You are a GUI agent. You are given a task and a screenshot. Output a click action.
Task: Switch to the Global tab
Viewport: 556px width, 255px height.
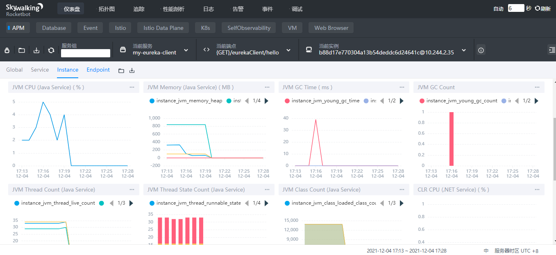coord(14,70)
